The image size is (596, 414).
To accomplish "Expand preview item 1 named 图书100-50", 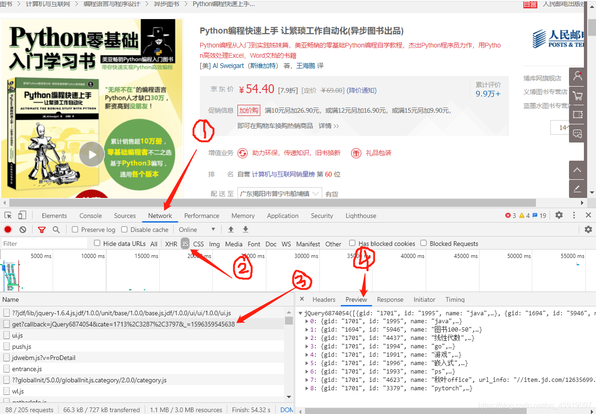I will (x=306, y=330).
